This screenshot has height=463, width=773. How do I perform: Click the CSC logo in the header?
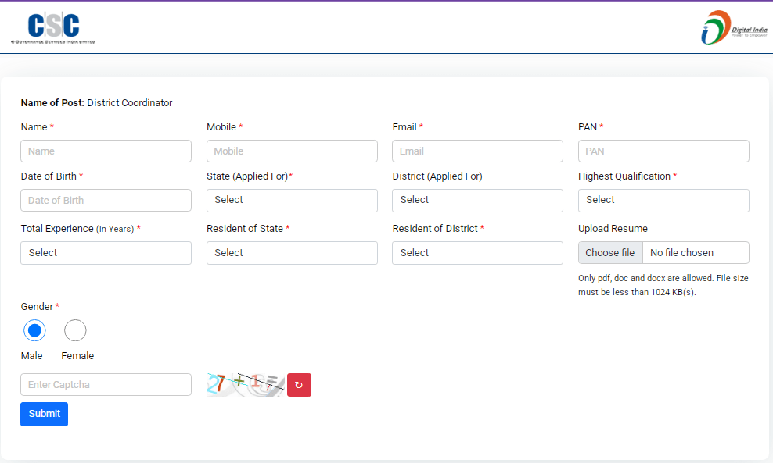coord(53,28)
